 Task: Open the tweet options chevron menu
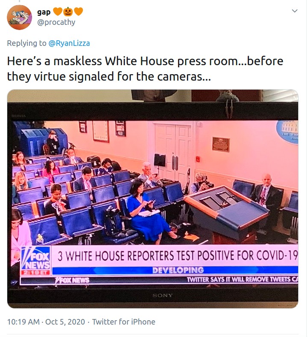pos(295,11)
